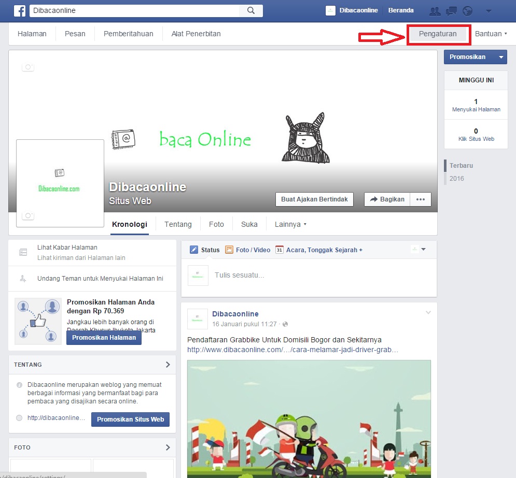Click the invite friends person icon
The image size is (516, 478).
tap(23, 279)
